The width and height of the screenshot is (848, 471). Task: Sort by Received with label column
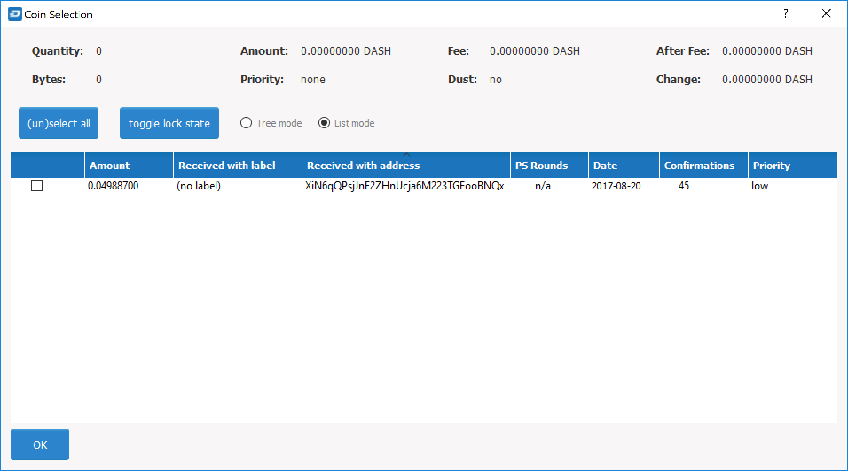[237, 166]
